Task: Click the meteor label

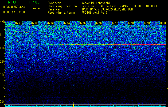Action: [x=38, y=8]
